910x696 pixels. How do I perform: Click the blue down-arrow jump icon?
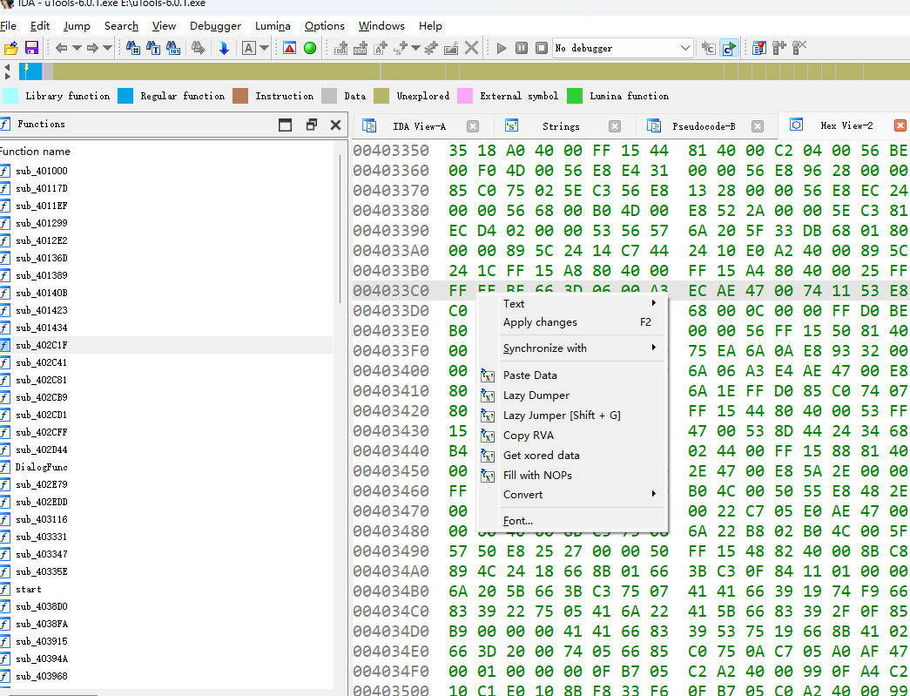(224, 48)
